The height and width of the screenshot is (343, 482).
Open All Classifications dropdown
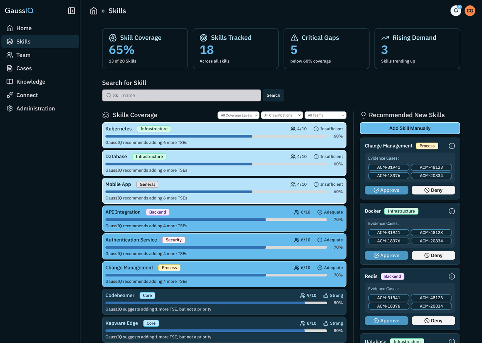tap(282, 115)
